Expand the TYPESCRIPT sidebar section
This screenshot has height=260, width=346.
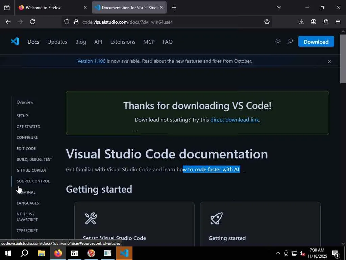pos(27,230)
